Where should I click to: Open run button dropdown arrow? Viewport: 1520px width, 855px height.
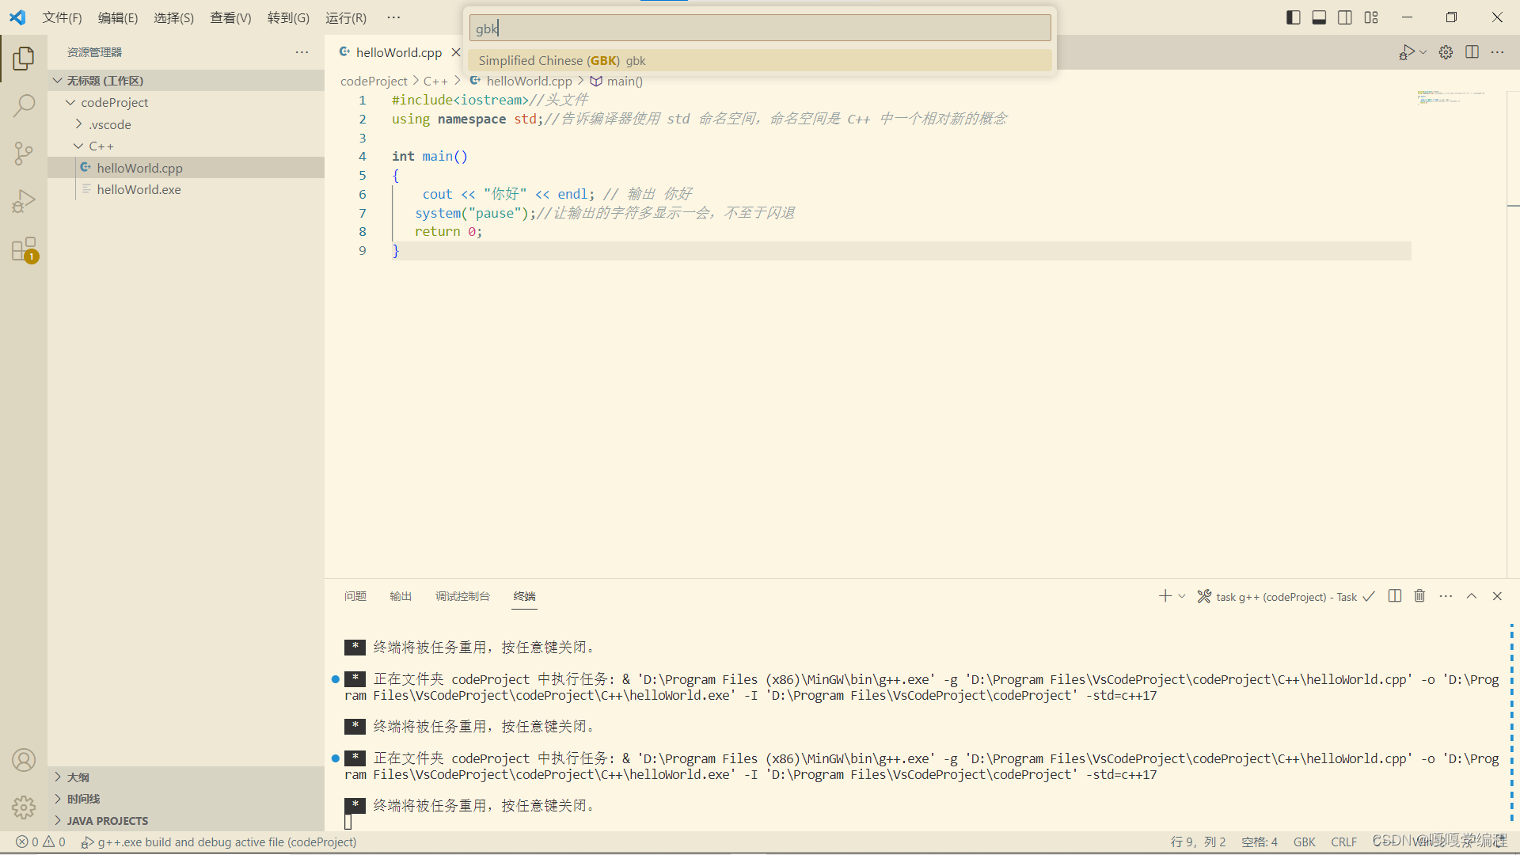pos(1423,52)
